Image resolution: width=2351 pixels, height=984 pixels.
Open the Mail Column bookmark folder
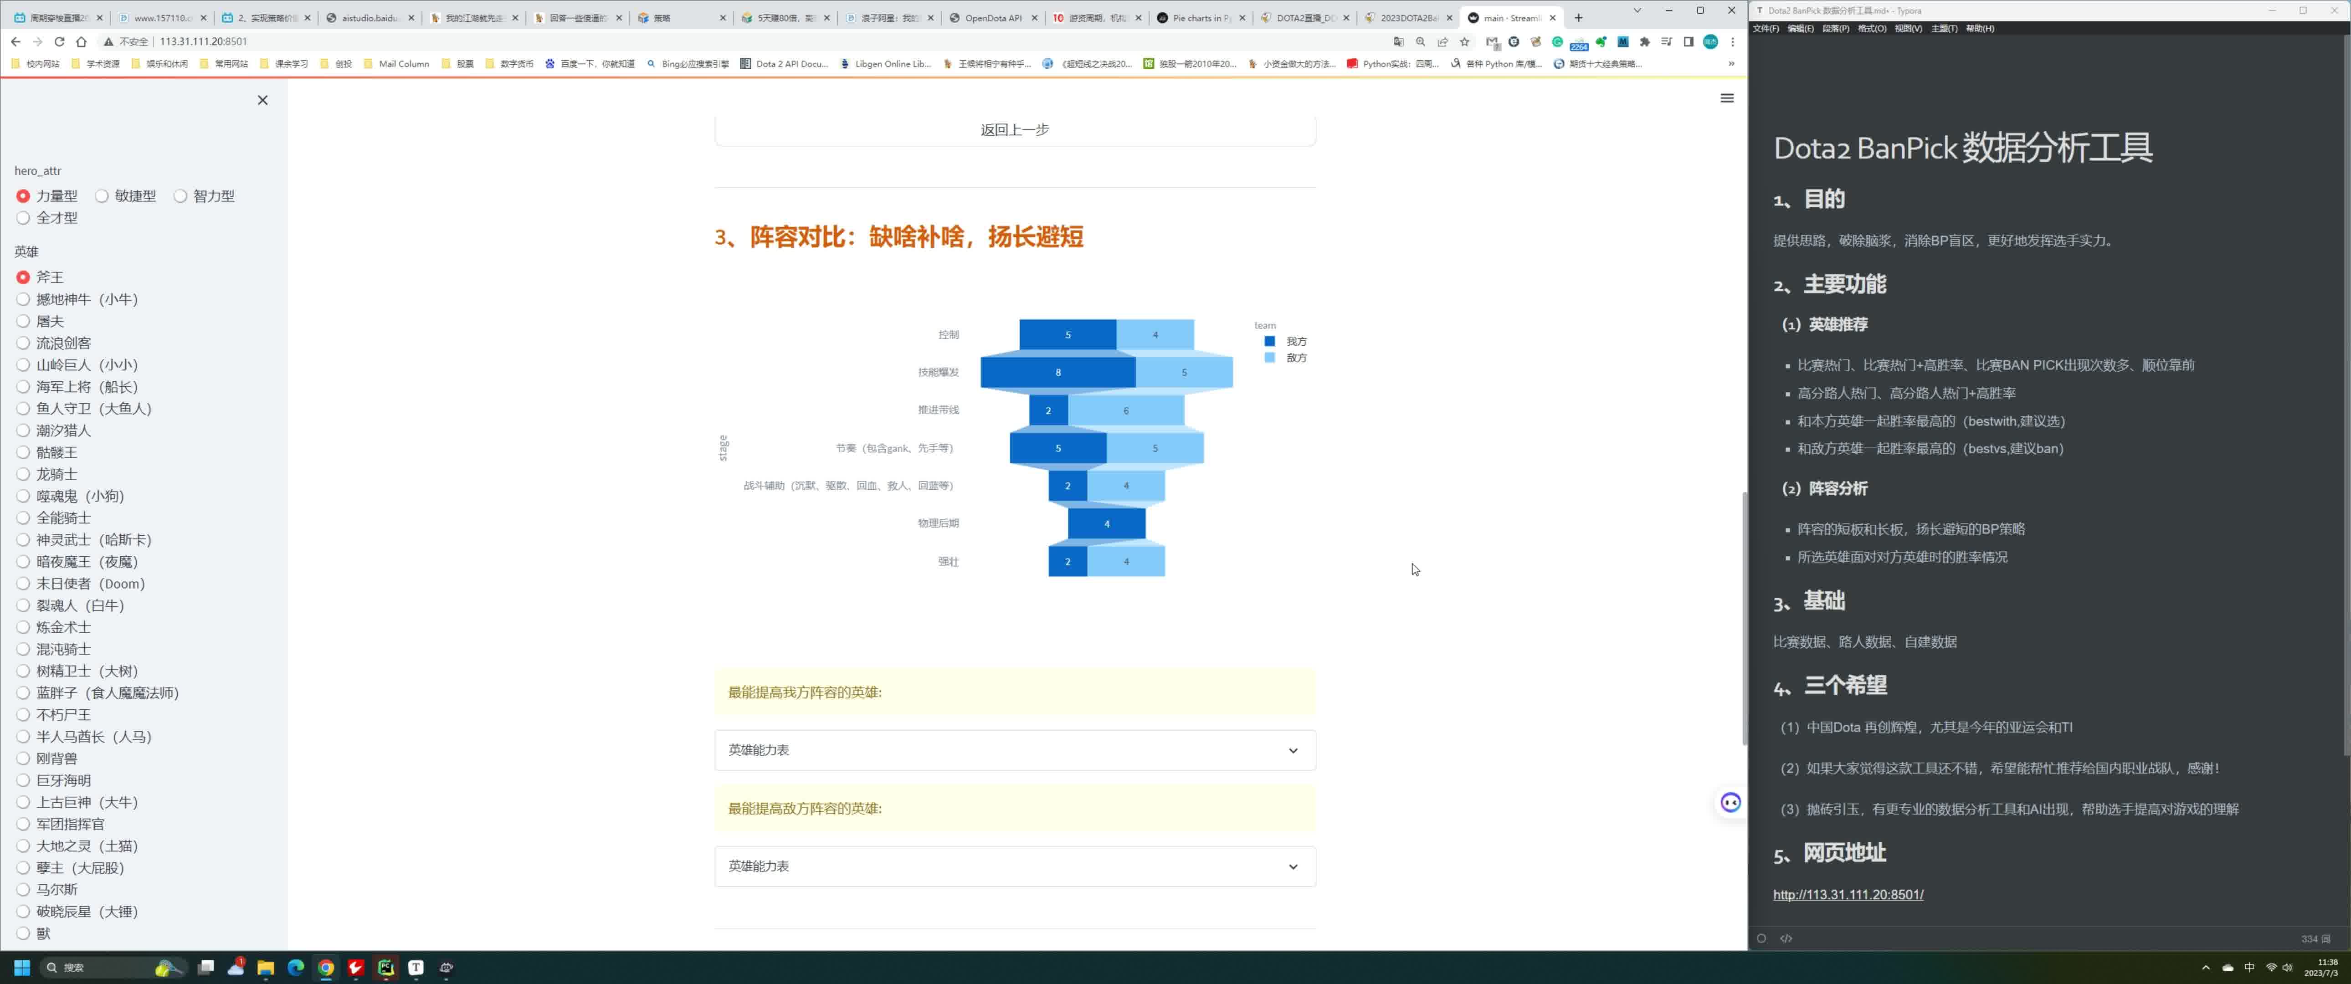(x=396, y=64)
